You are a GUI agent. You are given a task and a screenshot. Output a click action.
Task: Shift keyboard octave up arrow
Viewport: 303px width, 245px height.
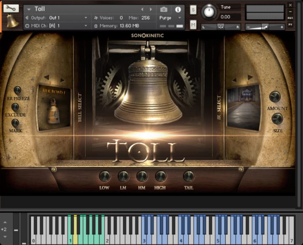(5, 222)
